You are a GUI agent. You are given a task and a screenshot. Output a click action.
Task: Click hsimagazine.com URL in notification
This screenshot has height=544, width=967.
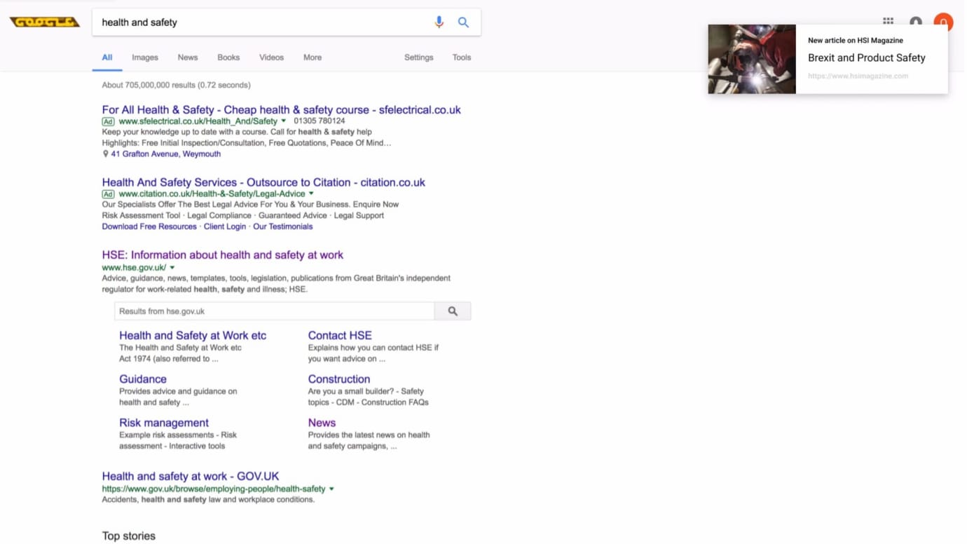(x=858, y=76)
